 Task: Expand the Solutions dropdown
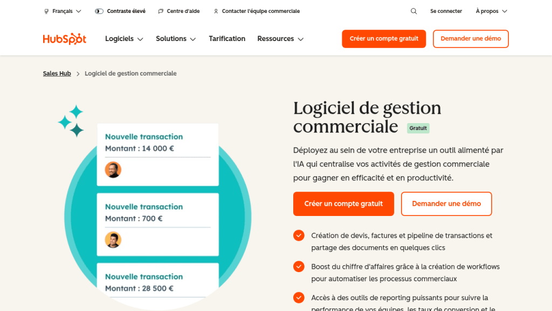pyautogui.click(x=176, y=38)
